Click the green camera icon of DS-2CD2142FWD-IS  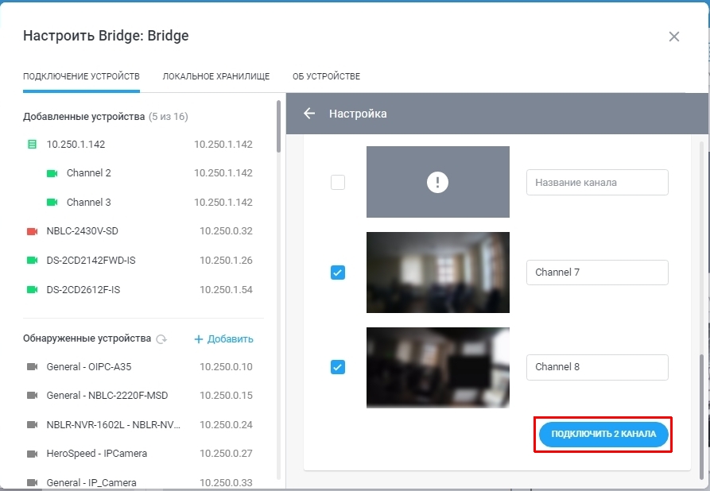click(x=32, y=261)
